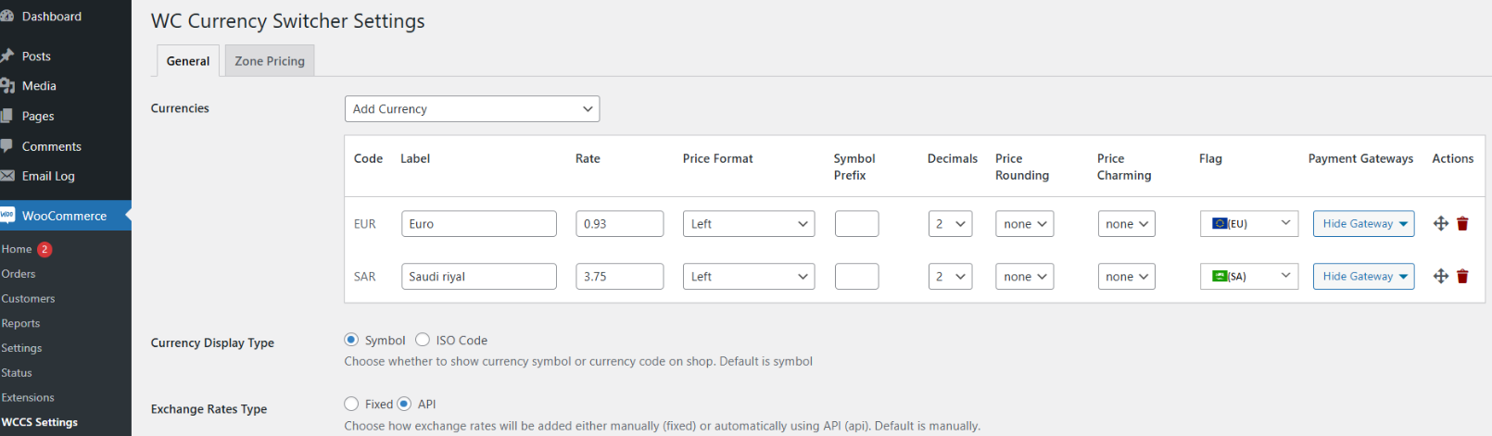Click the move handle icon for the EUR row
Screen dimensions: 1492x436
[x=1440, y=223]
